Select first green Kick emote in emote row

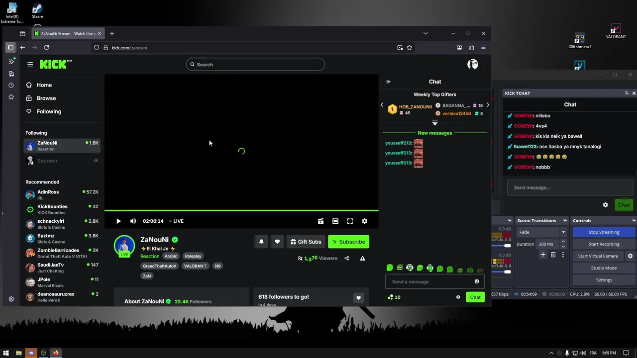pos(390,268)
